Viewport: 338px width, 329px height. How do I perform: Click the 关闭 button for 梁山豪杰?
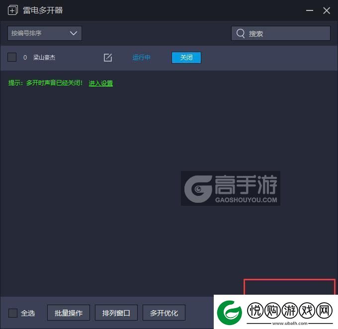(186, 58)
